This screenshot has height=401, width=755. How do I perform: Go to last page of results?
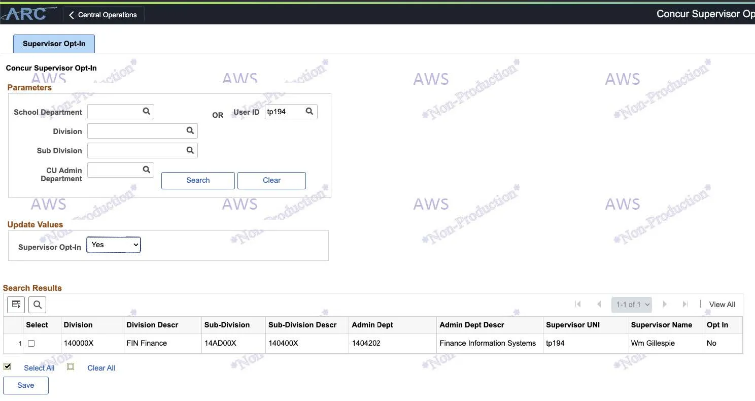(x=685, y=304)
